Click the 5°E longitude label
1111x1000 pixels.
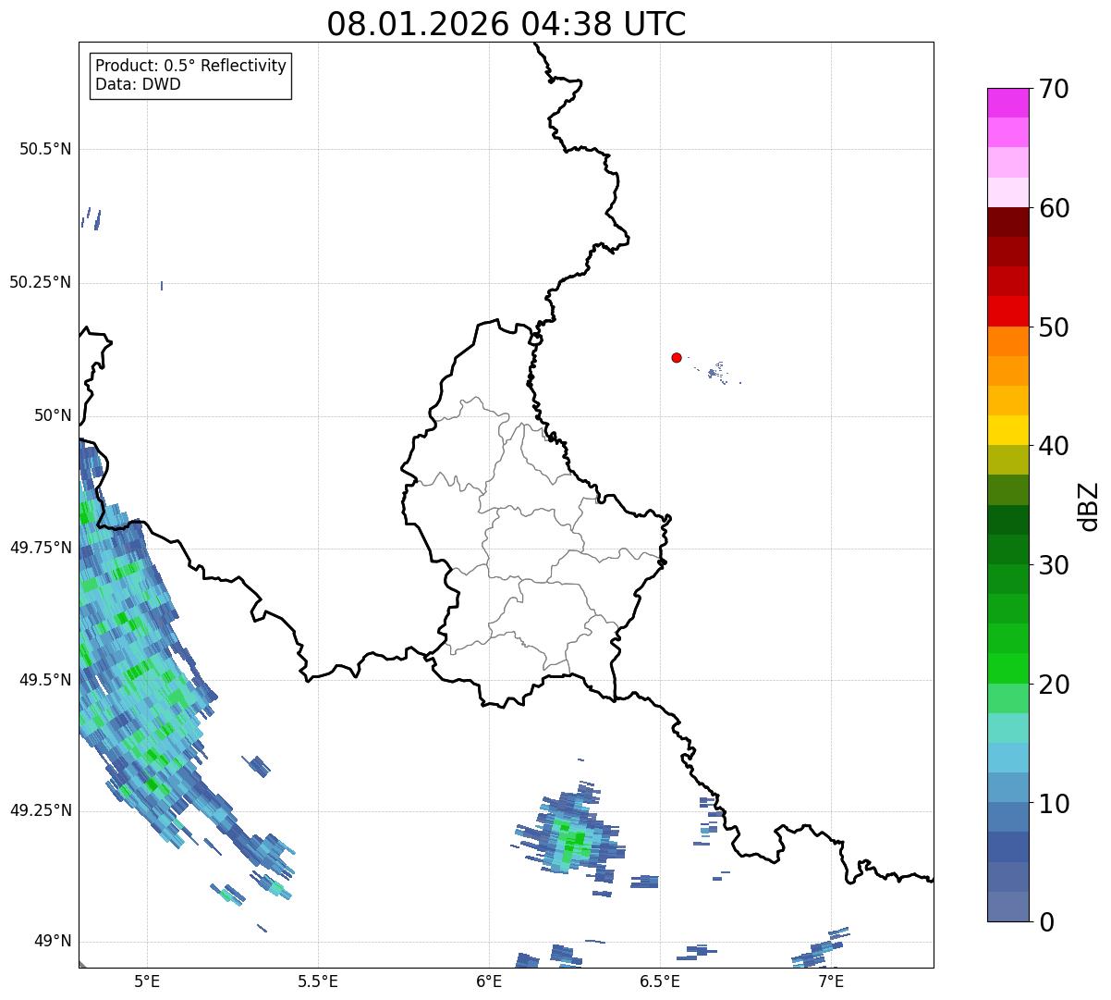click(147, 981)
